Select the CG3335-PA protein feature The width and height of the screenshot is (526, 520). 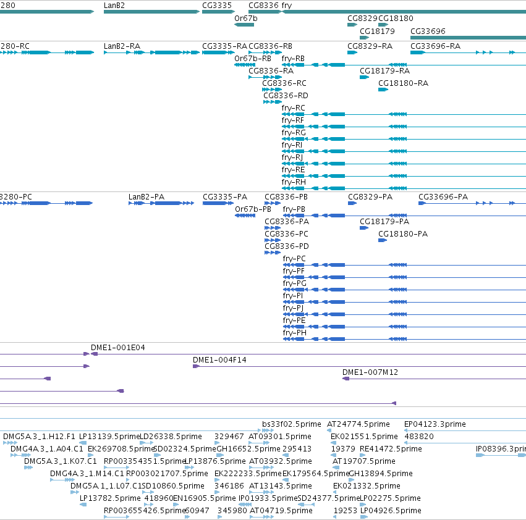(218, 203)
